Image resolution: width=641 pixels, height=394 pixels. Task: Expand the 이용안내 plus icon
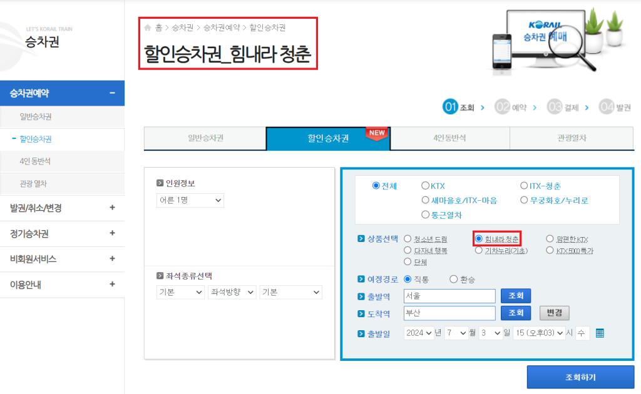(112, 284)
